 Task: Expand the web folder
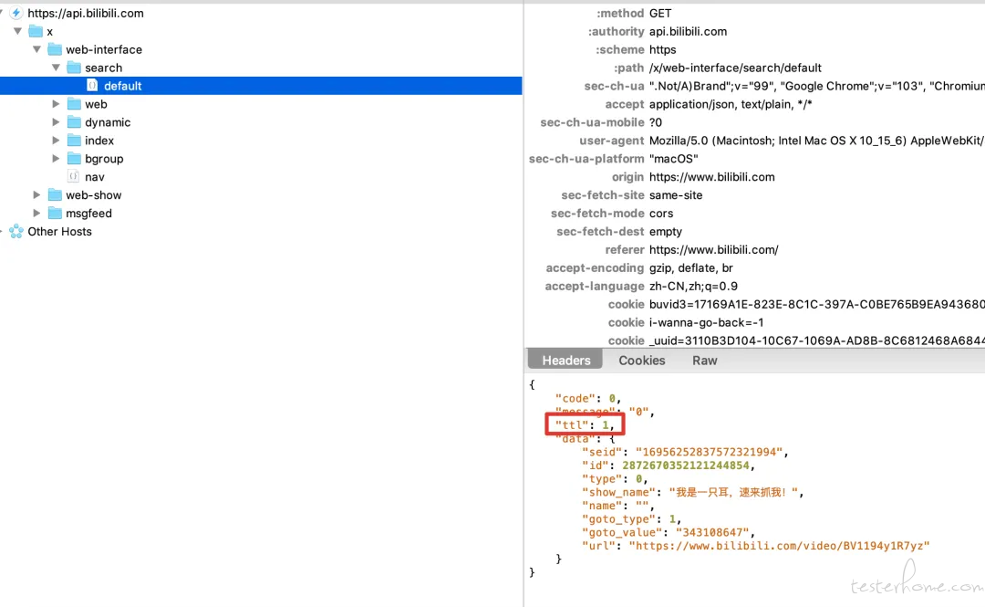pos(56,104)
